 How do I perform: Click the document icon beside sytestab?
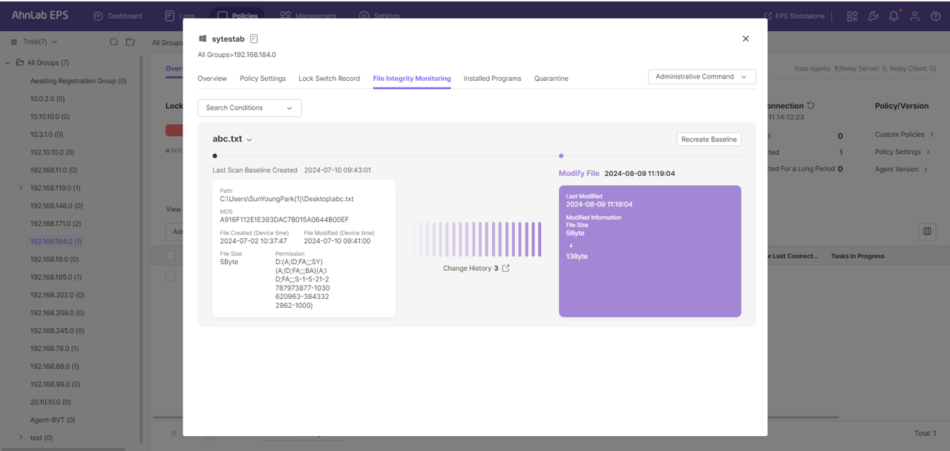[254, 39]
